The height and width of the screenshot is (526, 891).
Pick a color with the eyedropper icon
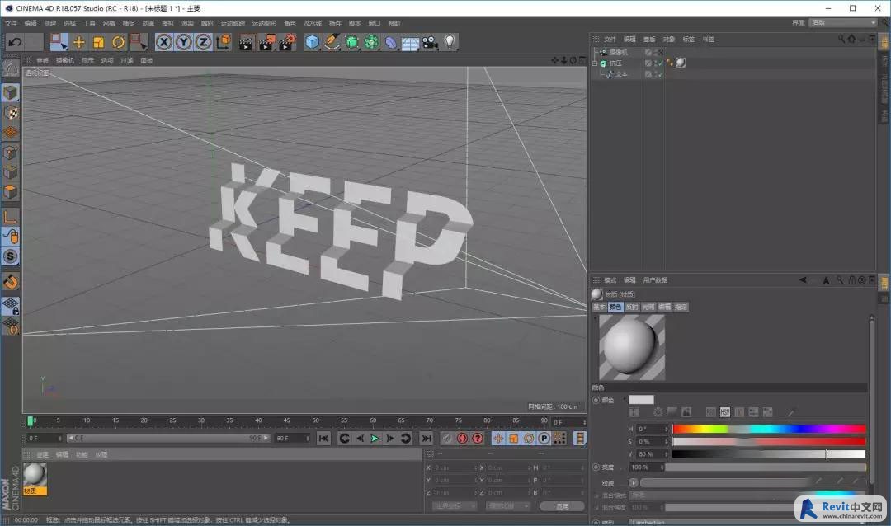pos(790,412)
